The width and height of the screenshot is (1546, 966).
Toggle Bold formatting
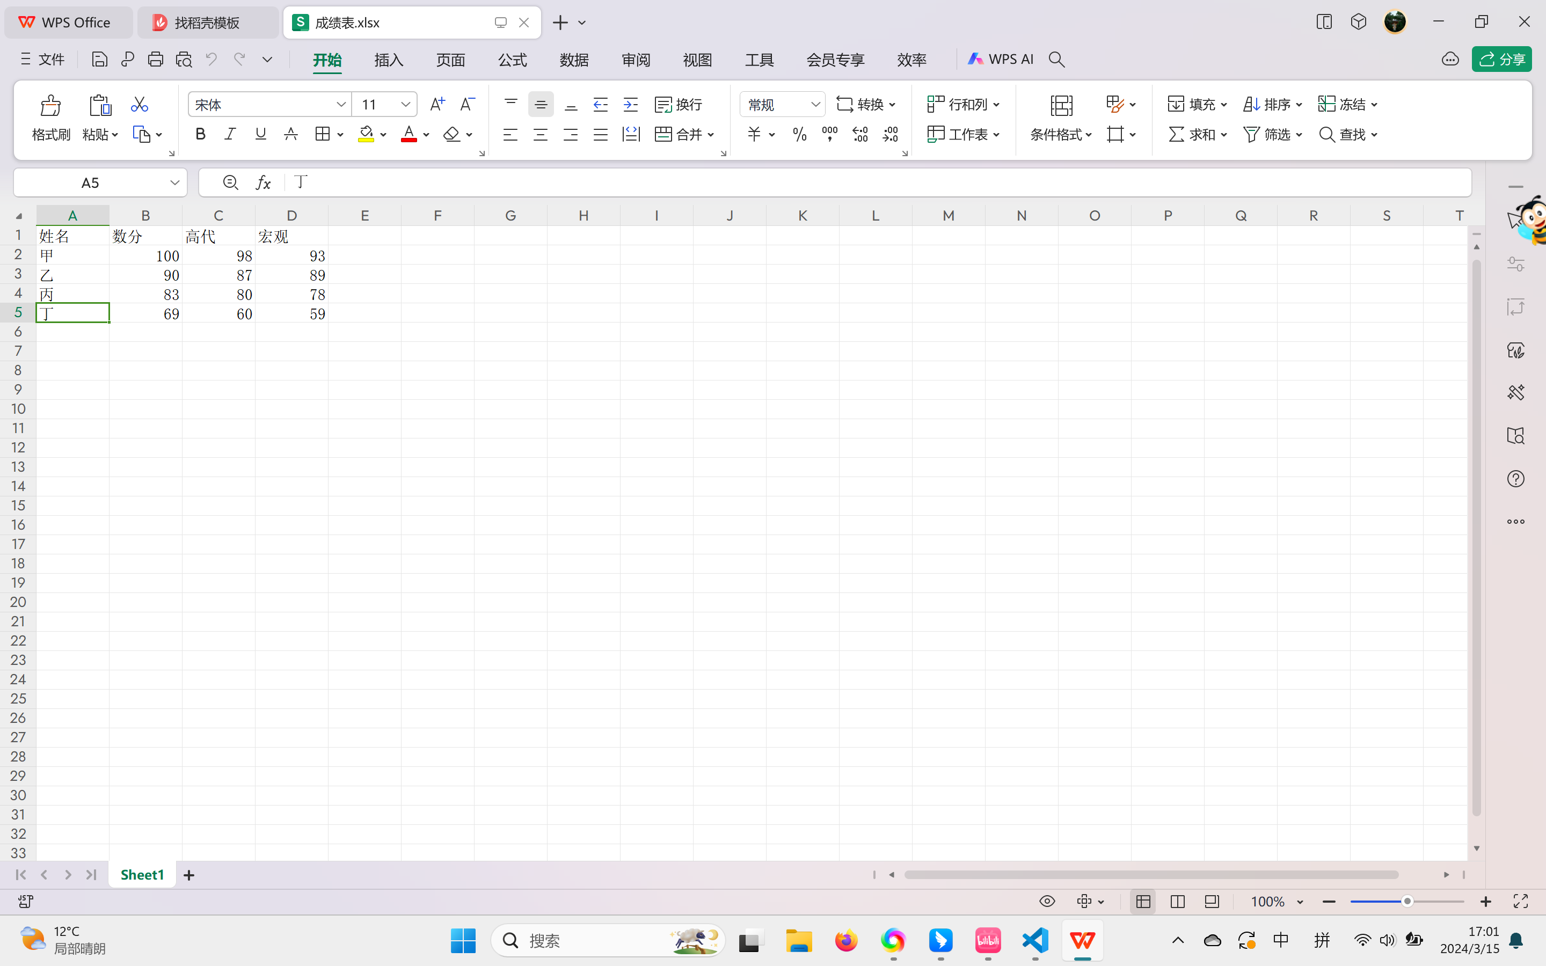pos(201,134)
